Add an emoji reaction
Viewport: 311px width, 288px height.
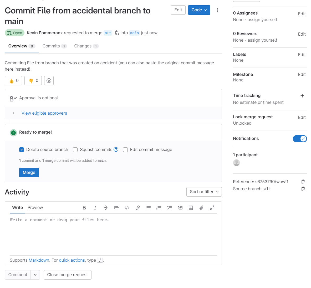(49, 81)
